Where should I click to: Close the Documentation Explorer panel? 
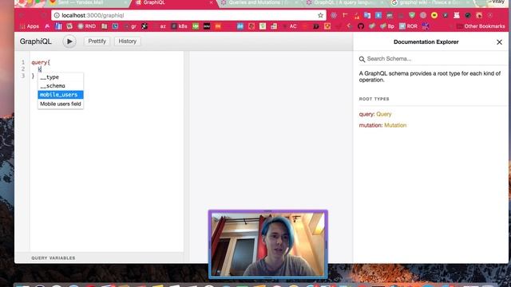coord(499,42)
